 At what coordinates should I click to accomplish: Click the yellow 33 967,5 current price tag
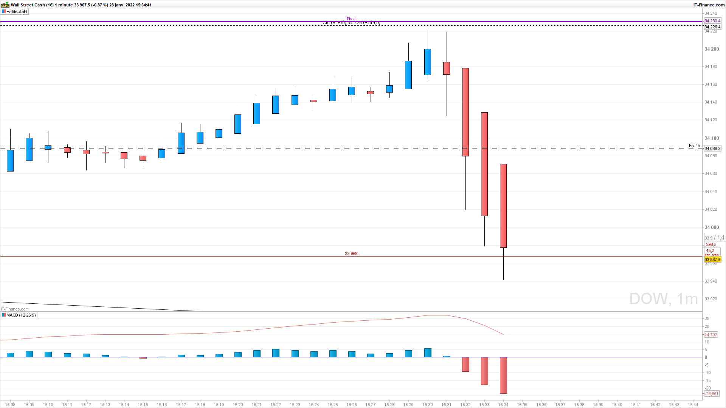pos(712,260)
